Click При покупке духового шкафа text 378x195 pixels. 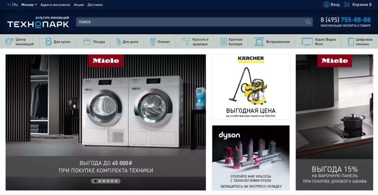click(334, 181)
